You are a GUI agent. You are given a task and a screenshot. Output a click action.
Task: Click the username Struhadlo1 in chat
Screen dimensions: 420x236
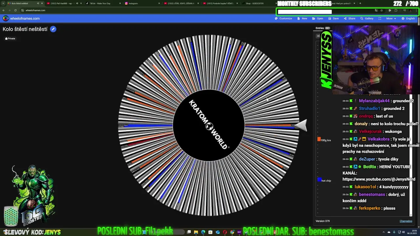click(x=369, y=108)
